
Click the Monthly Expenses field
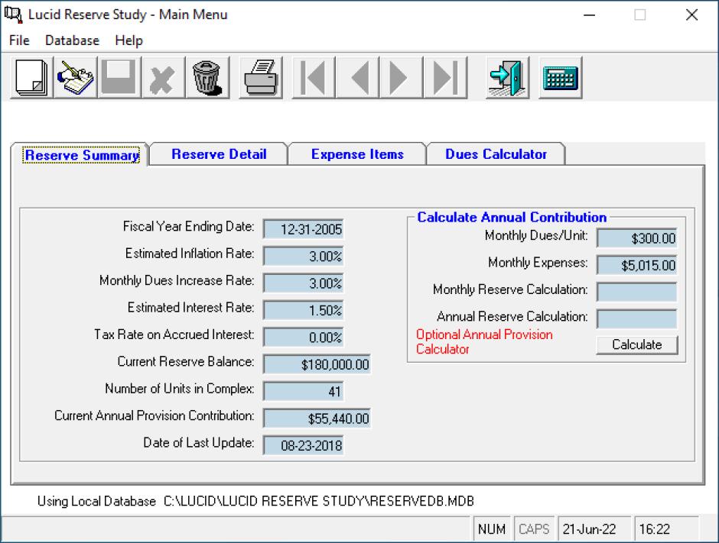[x=637, y=265]
